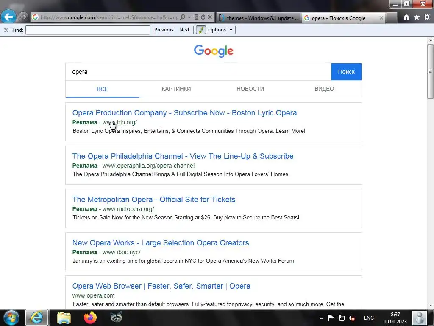
Task: Go to the home page via the house icon
Action: point(406,17)
